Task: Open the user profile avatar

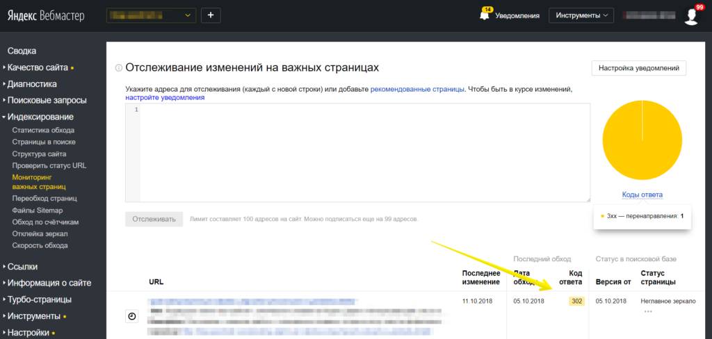Action: click(693, 15)
